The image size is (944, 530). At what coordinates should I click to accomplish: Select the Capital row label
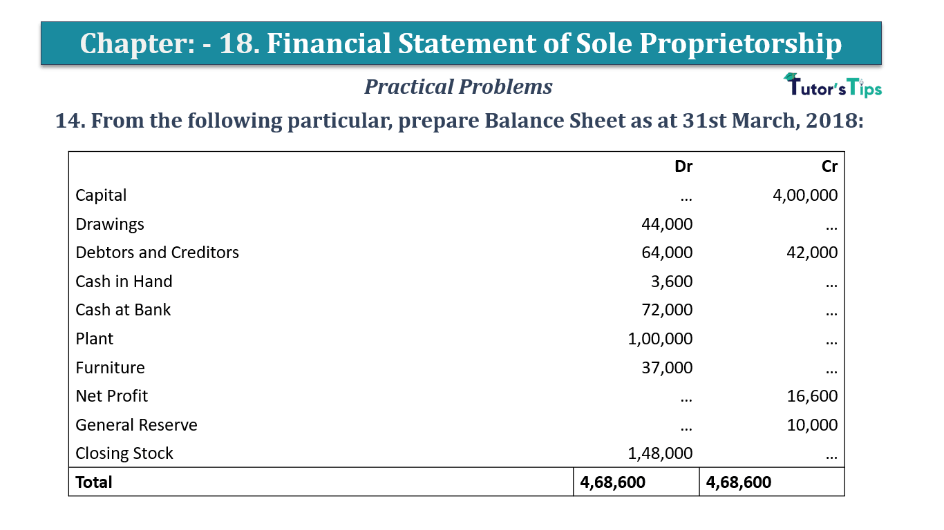click(x=101, y=195)
